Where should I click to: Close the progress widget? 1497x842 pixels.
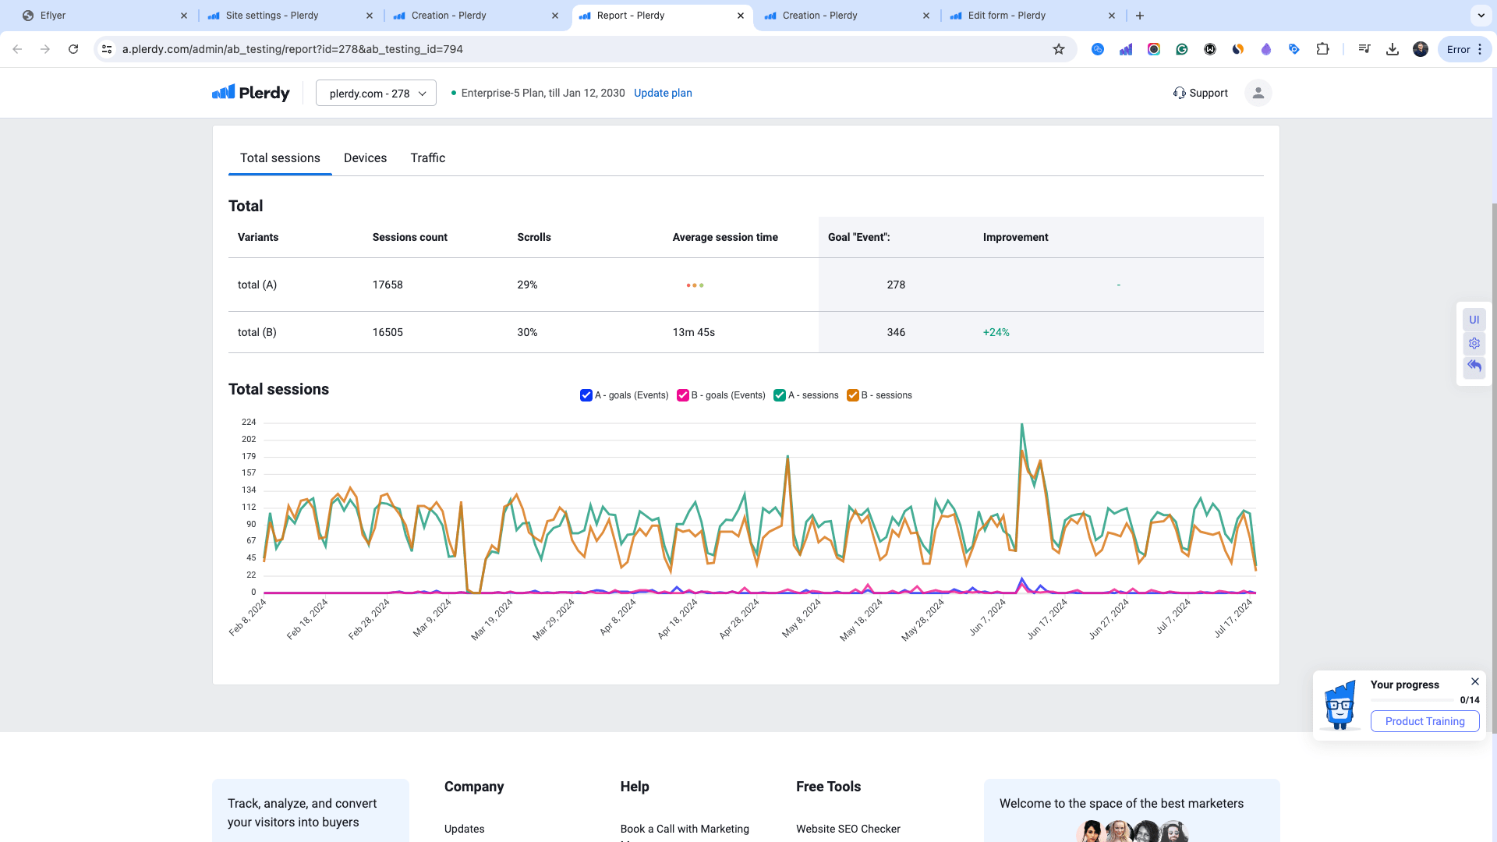coord(1475,681)
